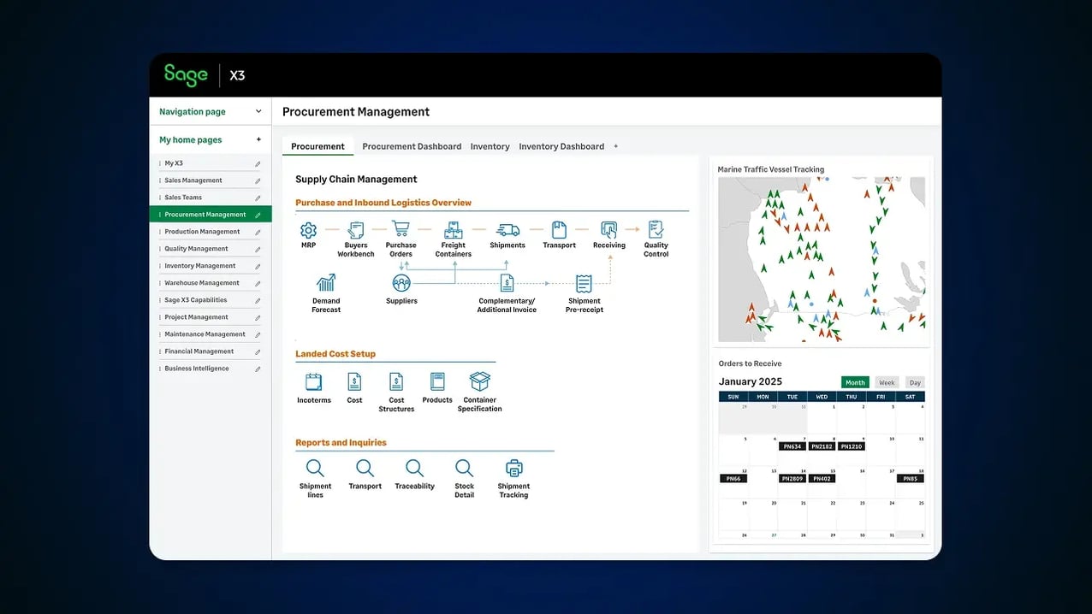Select the MRP icon
This screenshot has width=1092, height=614.
[308, 231]
